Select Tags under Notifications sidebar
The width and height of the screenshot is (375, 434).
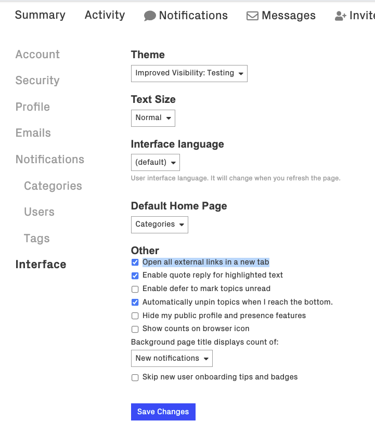(37, 239)
